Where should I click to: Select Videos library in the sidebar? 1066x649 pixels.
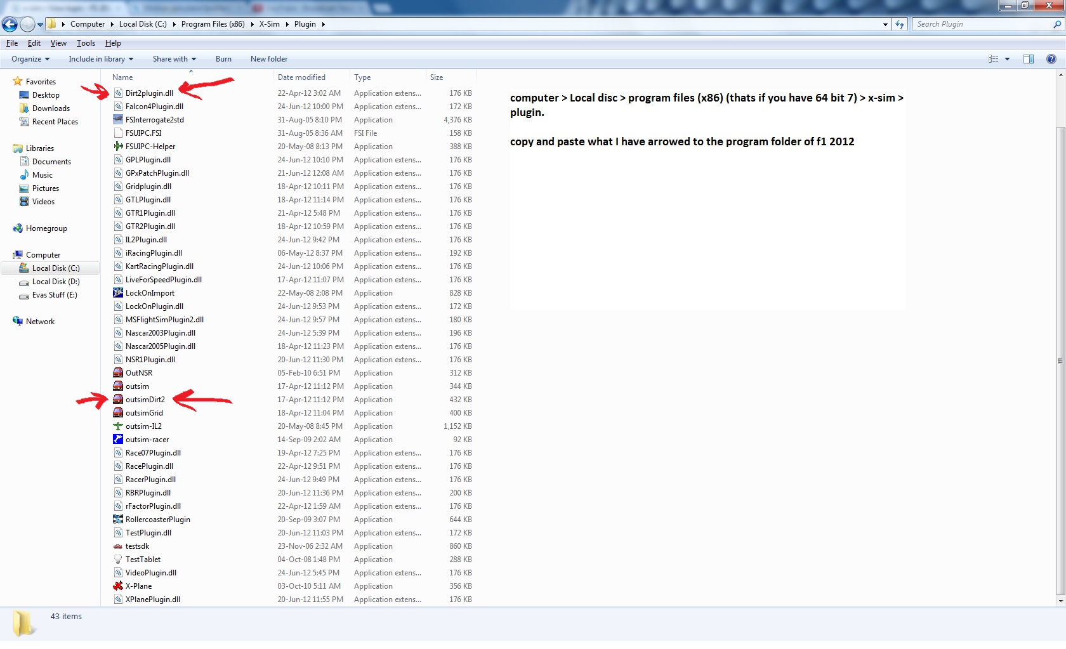43,202
